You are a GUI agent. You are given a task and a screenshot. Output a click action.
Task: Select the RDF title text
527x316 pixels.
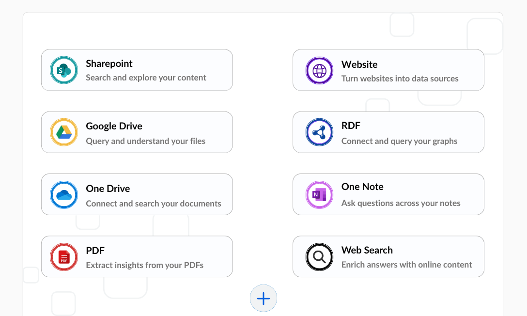351,126
